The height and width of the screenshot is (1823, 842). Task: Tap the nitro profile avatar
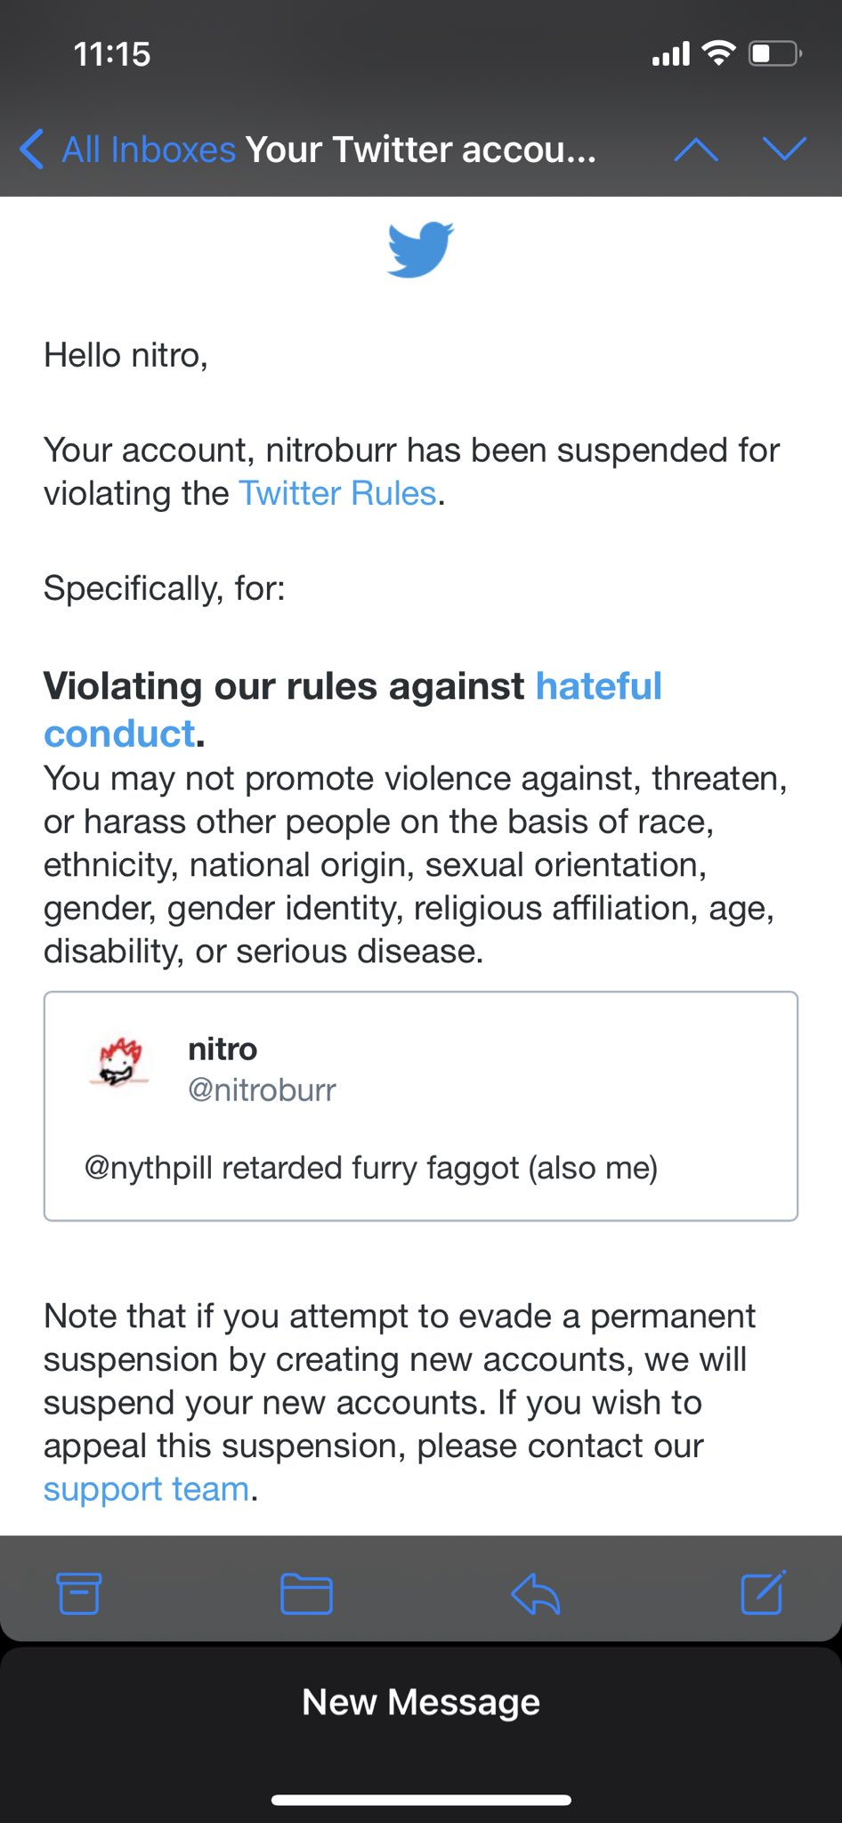(121, 1063)
